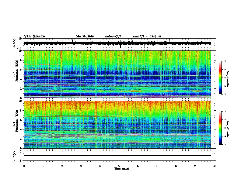
Task: Click the black ch.1 voltage waveform trace
Action: (117, 43)
